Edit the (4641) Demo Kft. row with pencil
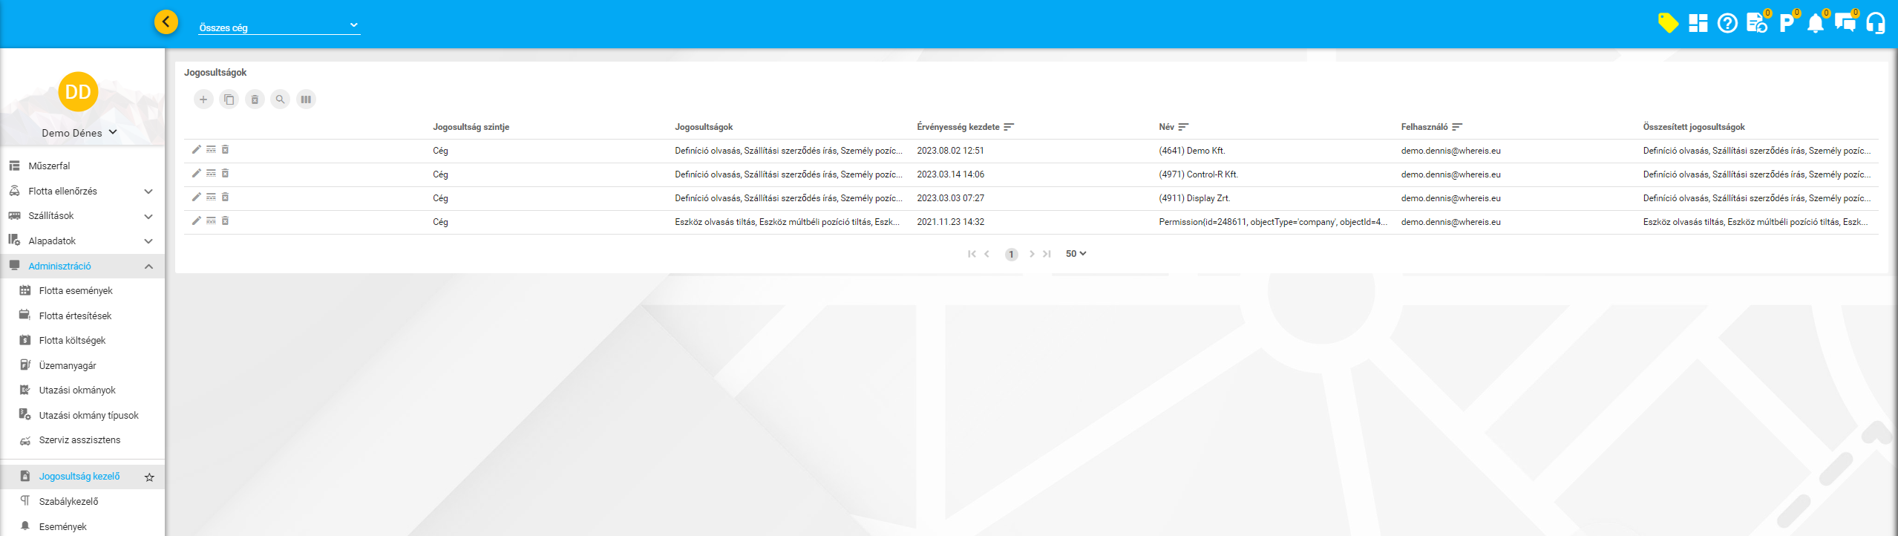The image size is (1898, 536). [197, 150]
